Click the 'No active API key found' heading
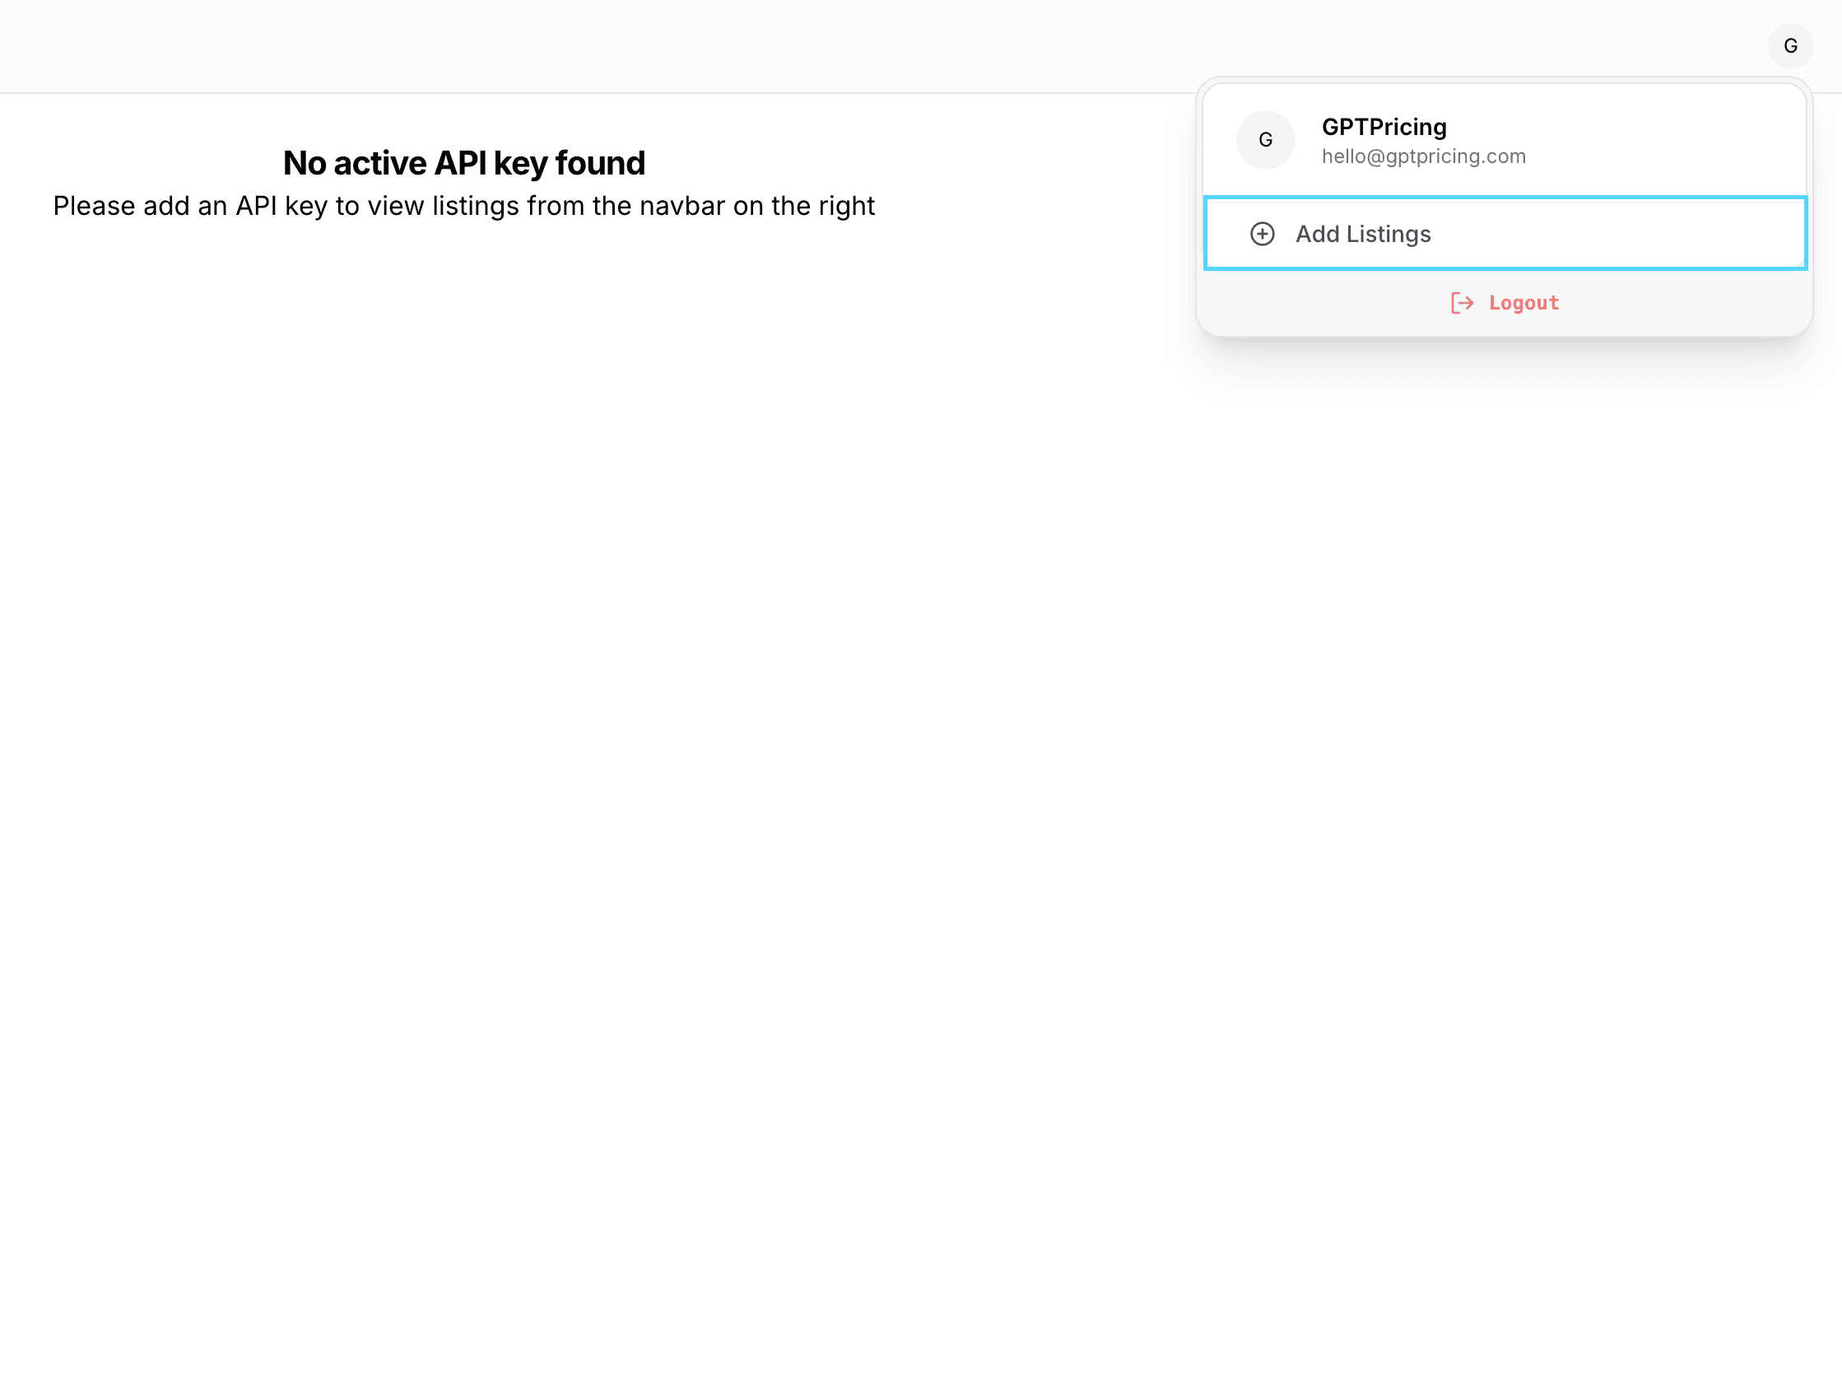 point(464,163)
